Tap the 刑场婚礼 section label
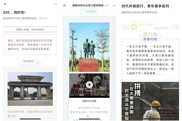 pos(30,61)
